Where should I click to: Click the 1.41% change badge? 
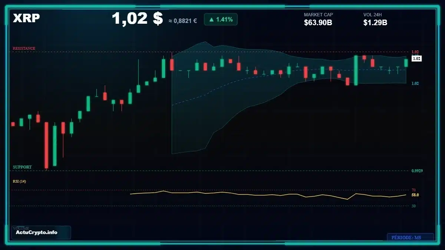point(221,19)
